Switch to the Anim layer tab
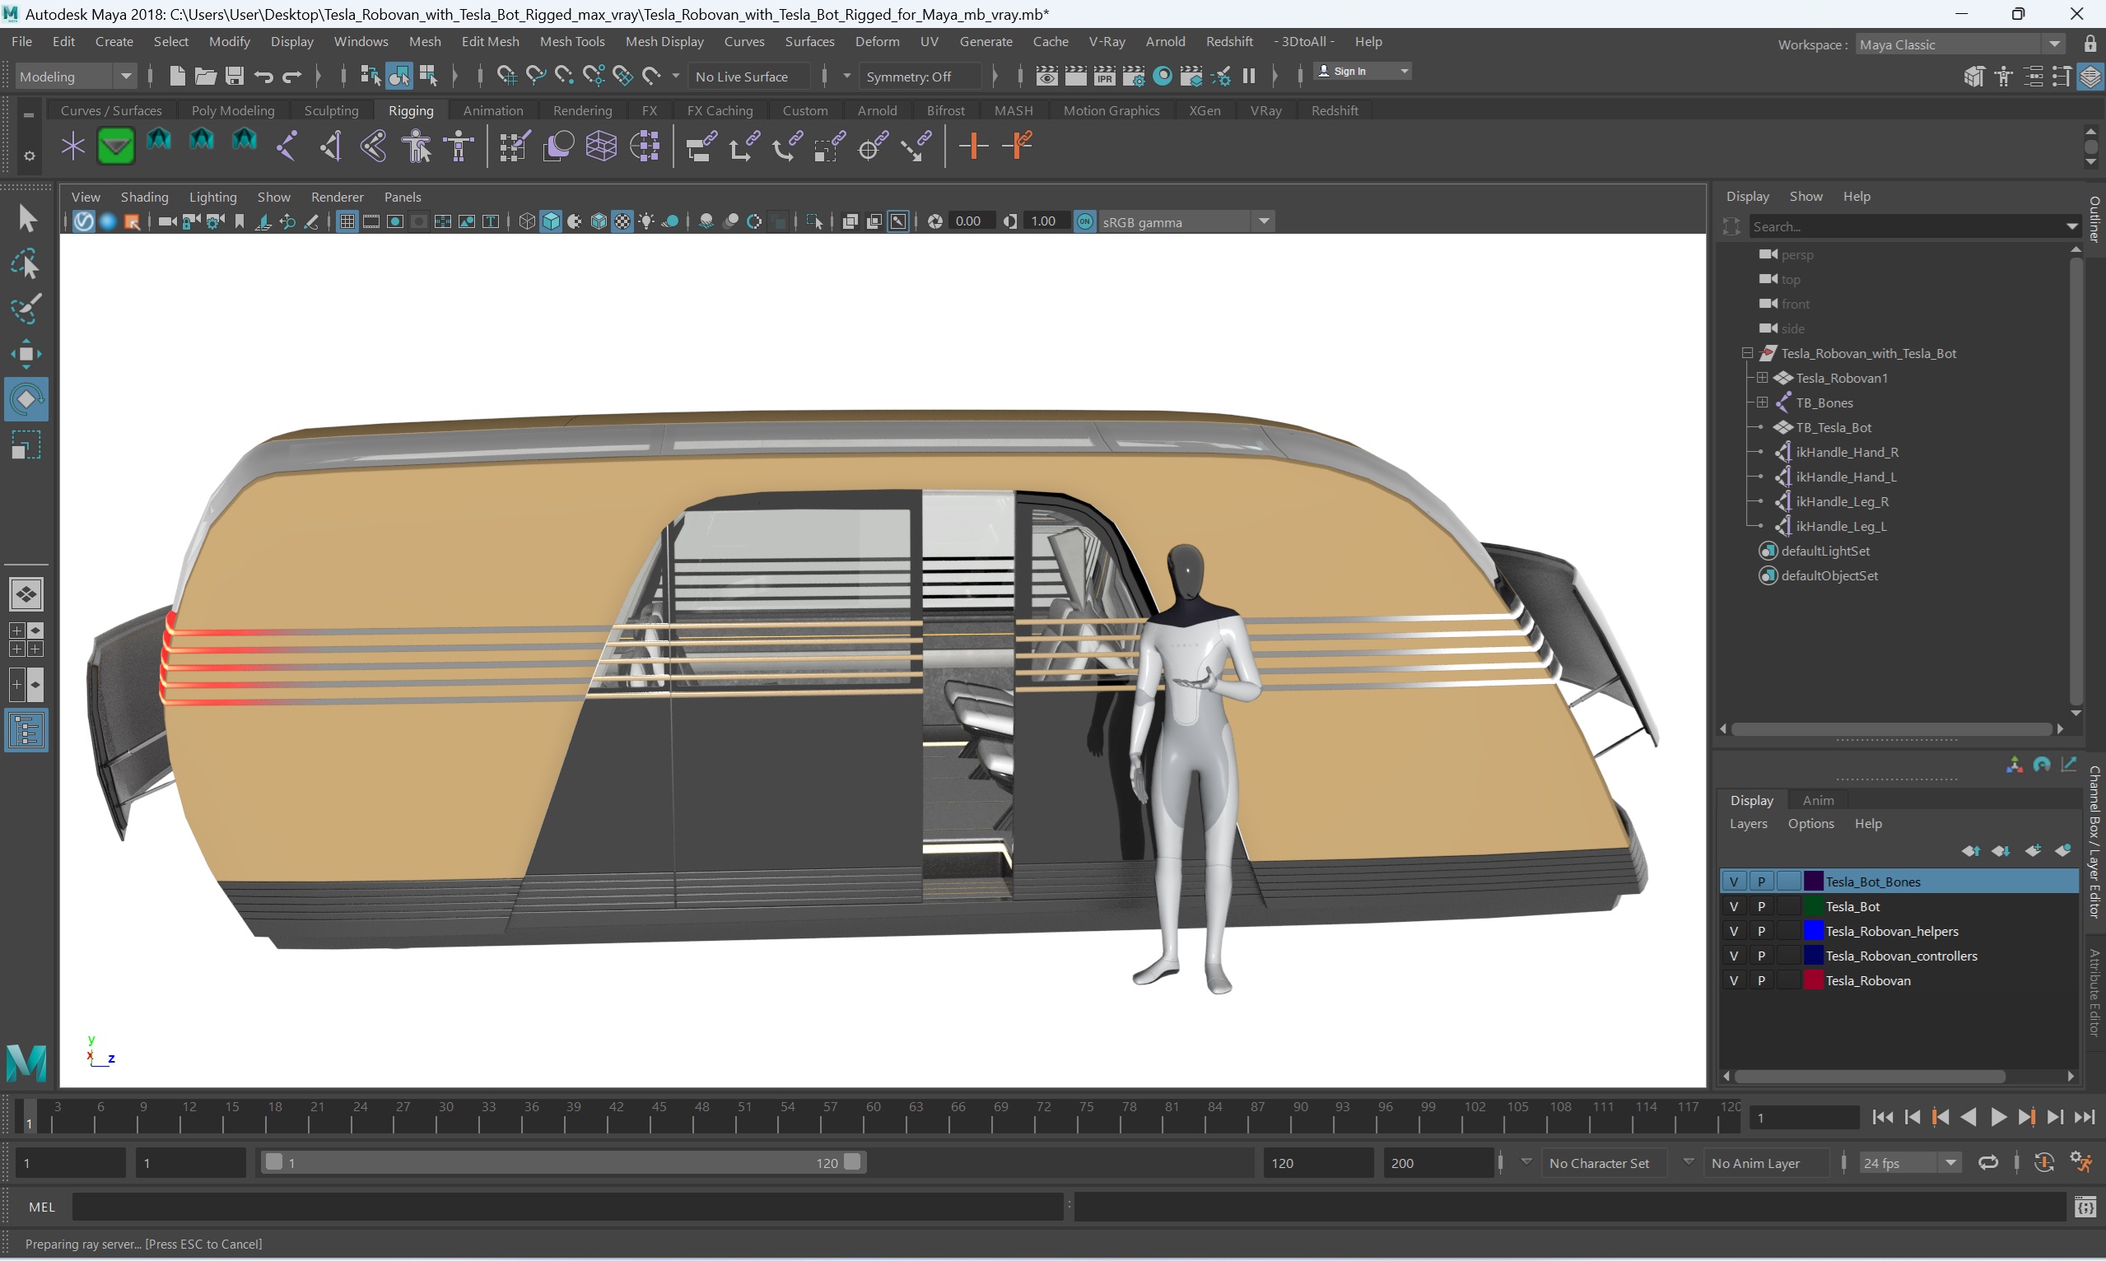The image size is (2106, 1261). pos(1817,799)
